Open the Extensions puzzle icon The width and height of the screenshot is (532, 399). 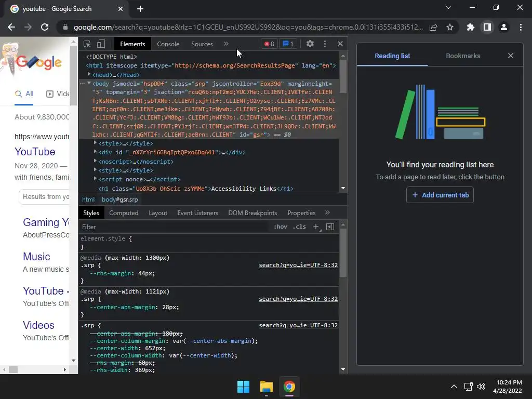tap(470, 27)
